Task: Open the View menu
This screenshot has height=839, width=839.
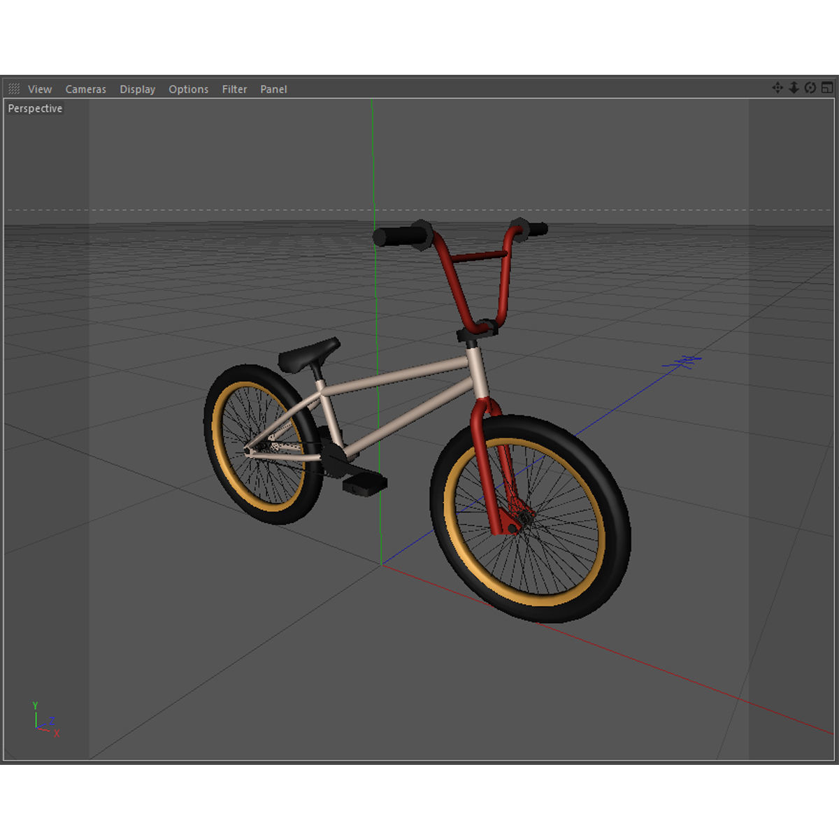Action: pyautogui.click(x=40, y=89)
